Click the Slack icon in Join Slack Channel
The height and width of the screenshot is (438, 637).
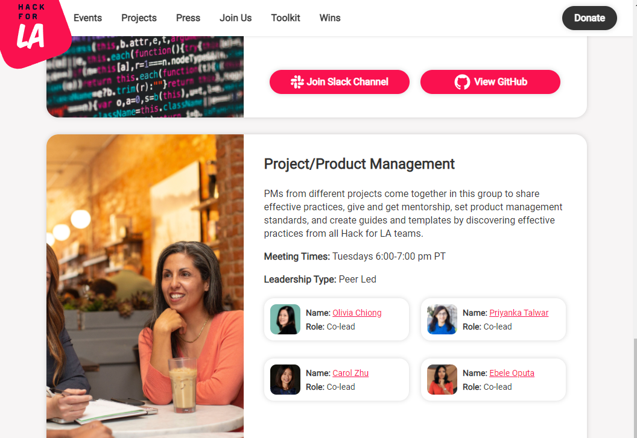click(x=297, y=82)
